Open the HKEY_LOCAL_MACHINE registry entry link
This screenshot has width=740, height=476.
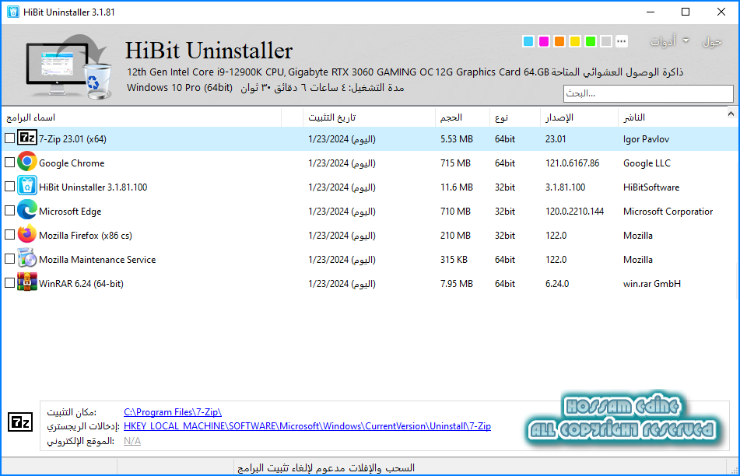[x=307, y=426]
